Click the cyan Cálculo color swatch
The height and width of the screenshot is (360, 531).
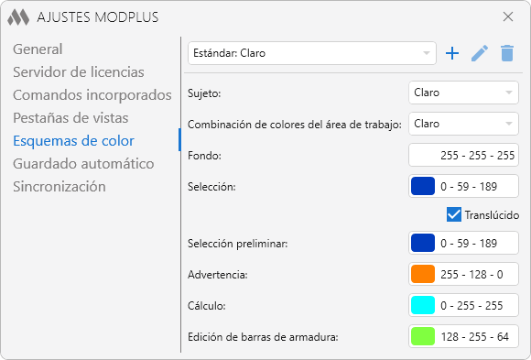pos(423,305)
